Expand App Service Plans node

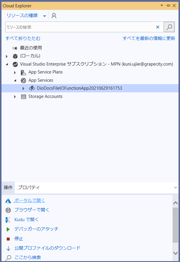pos(15,73)
